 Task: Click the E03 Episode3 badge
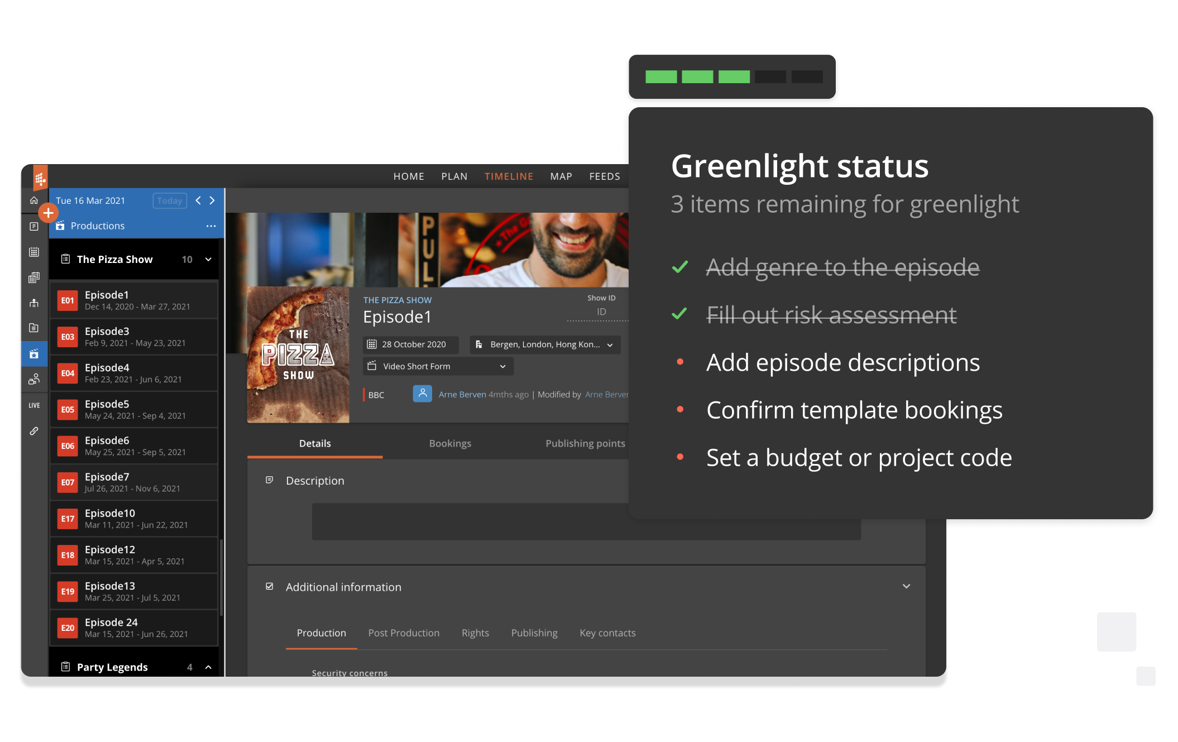[68, 337]
